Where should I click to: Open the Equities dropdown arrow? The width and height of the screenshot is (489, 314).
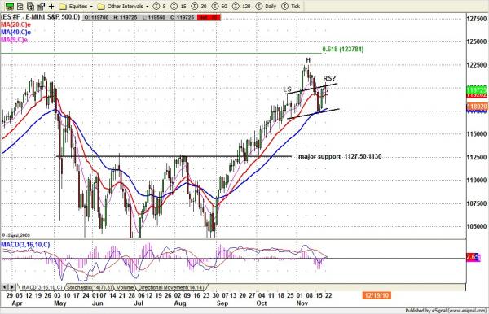point(91,7)
